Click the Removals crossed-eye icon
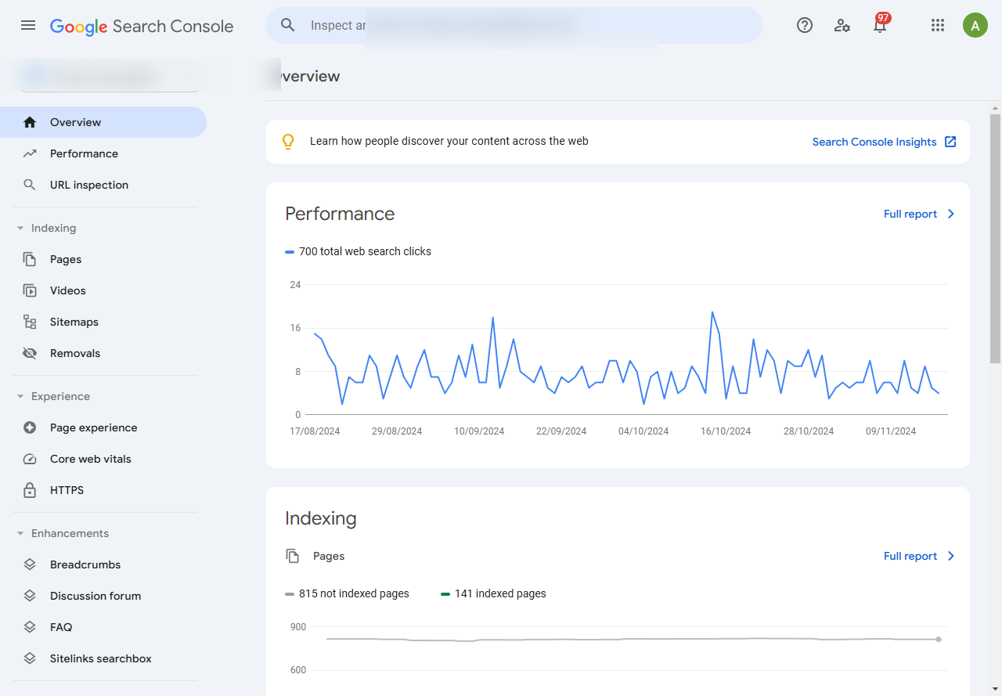The image size is (1002, 696). (x=30, y=353)
